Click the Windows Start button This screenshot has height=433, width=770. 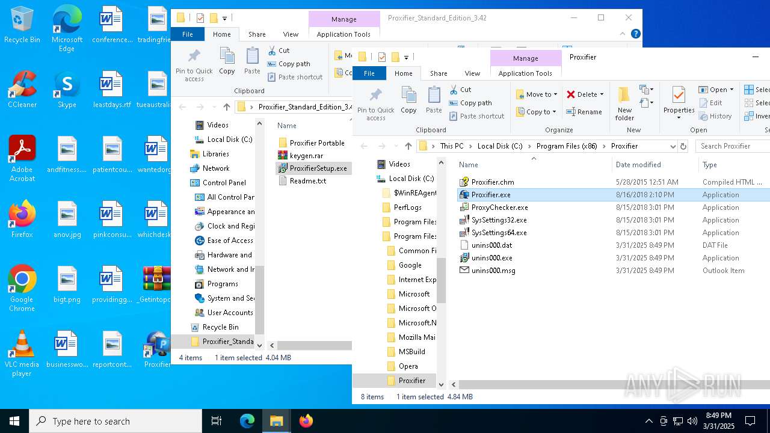click(x=14, y=421)
